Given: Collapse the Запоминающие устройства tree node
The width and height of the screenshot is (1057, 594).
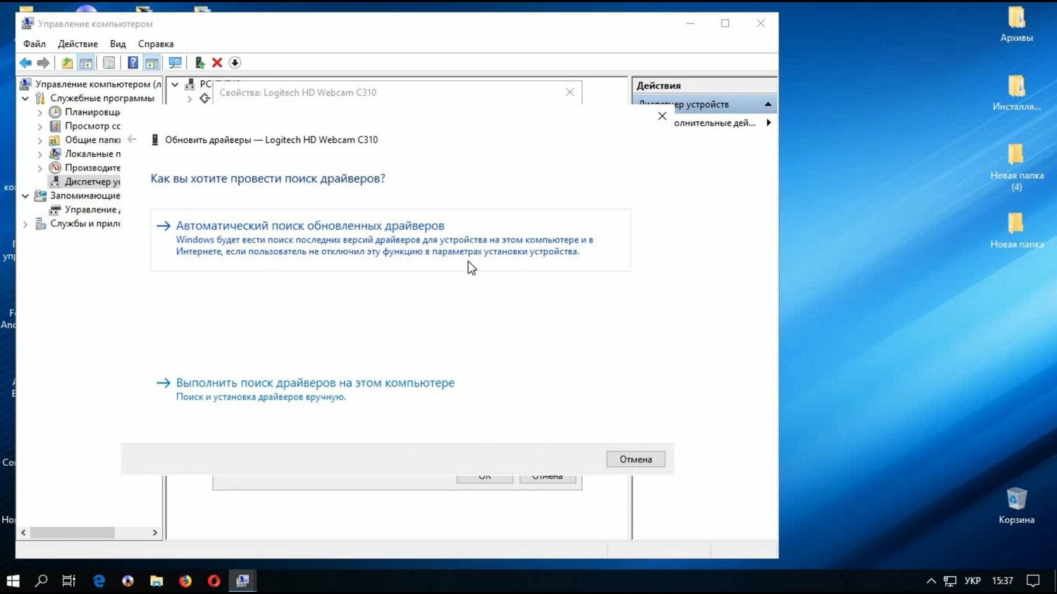Looking at the screenshot, I should pos(25,196).
